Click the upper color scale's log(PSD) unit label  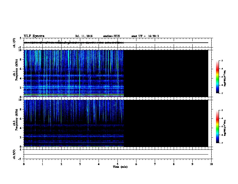(x=225, y=78)
